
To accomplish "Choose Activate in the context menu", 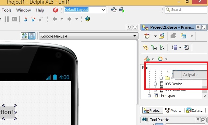I will [190, 75].
